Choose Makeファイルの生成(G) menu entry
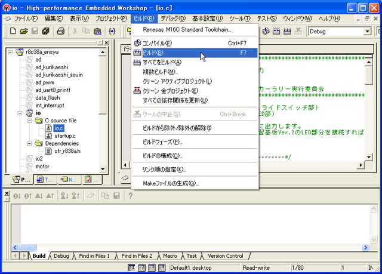 tap(195, 183)
